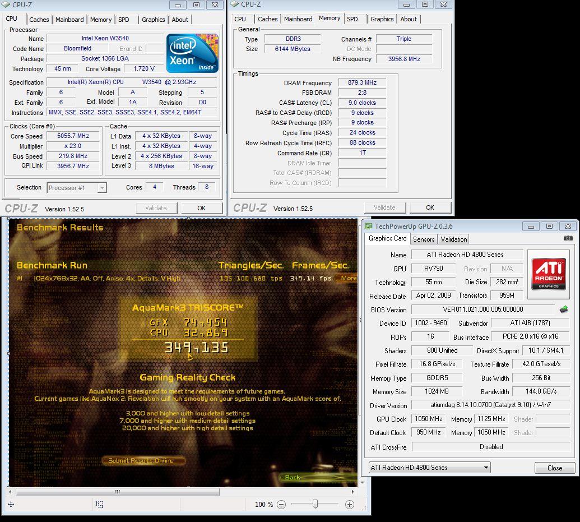This screenshot has width=580, height=522.
Task: Click the zoom in plus icon
Action: 350,504
